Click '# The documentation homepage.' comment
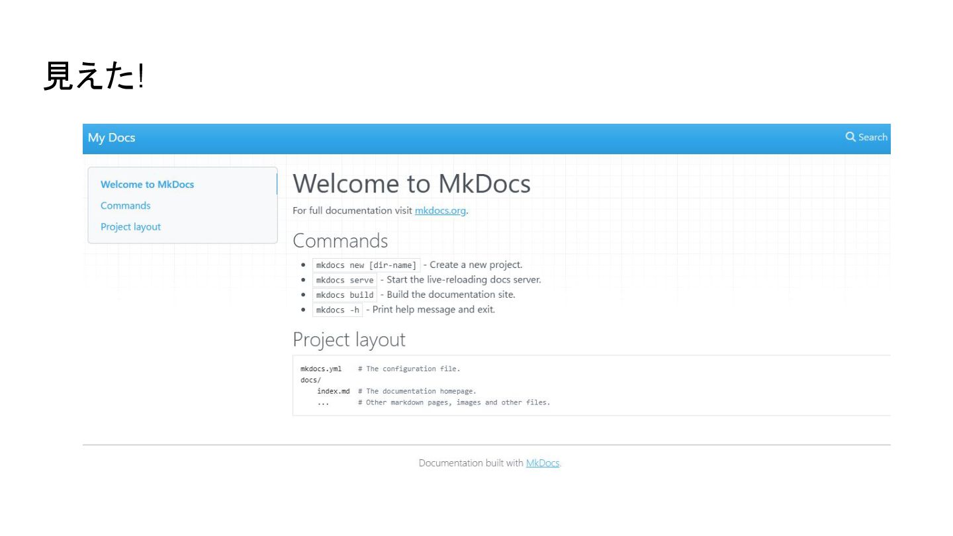 point(417,391)
